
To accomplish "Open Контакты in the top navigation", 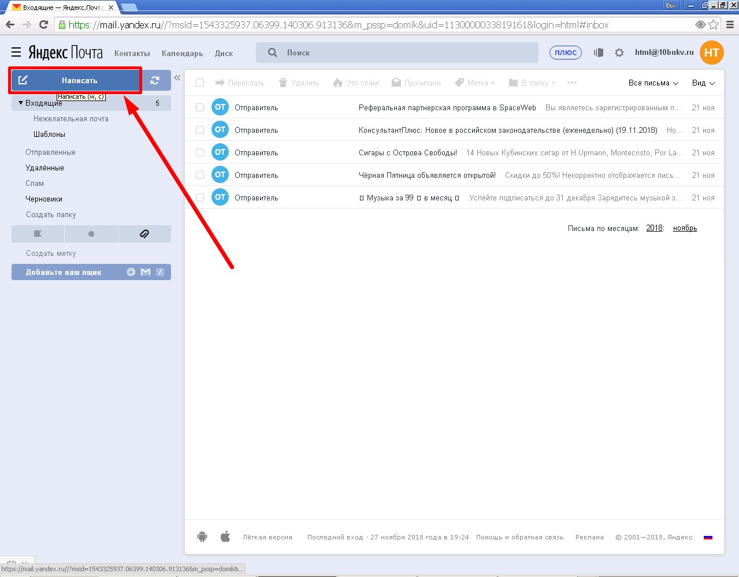I will click(x=132, y=53).
